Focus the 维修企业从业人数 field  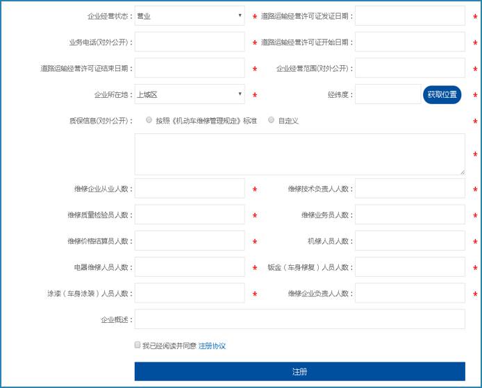click(x=190, y=188)
